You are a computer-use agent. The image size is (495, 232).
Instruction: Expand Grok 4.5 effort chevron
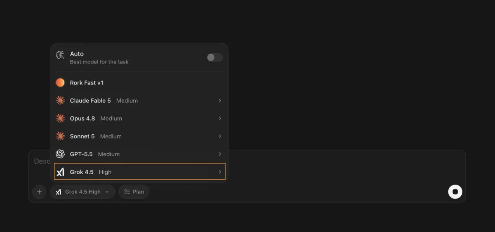[220, 172]
